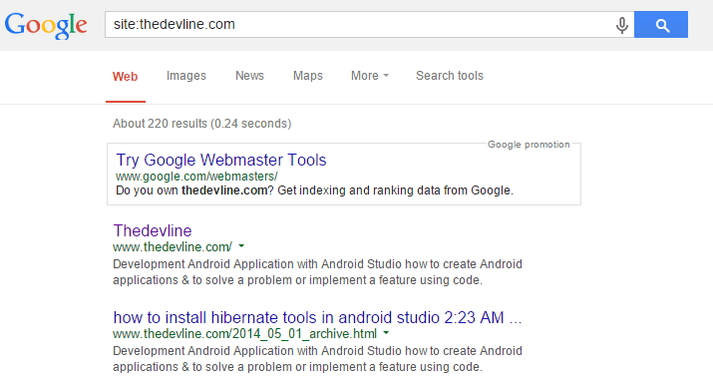Expand arrow next to www.thedevline.com/
713x382 pixels.
(241, 246)
